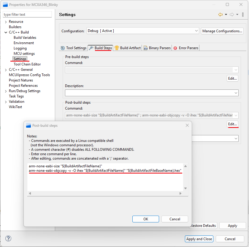The image size is (249, 247).
Task: Open the Configuration combo box
Action: pos(143,31)
